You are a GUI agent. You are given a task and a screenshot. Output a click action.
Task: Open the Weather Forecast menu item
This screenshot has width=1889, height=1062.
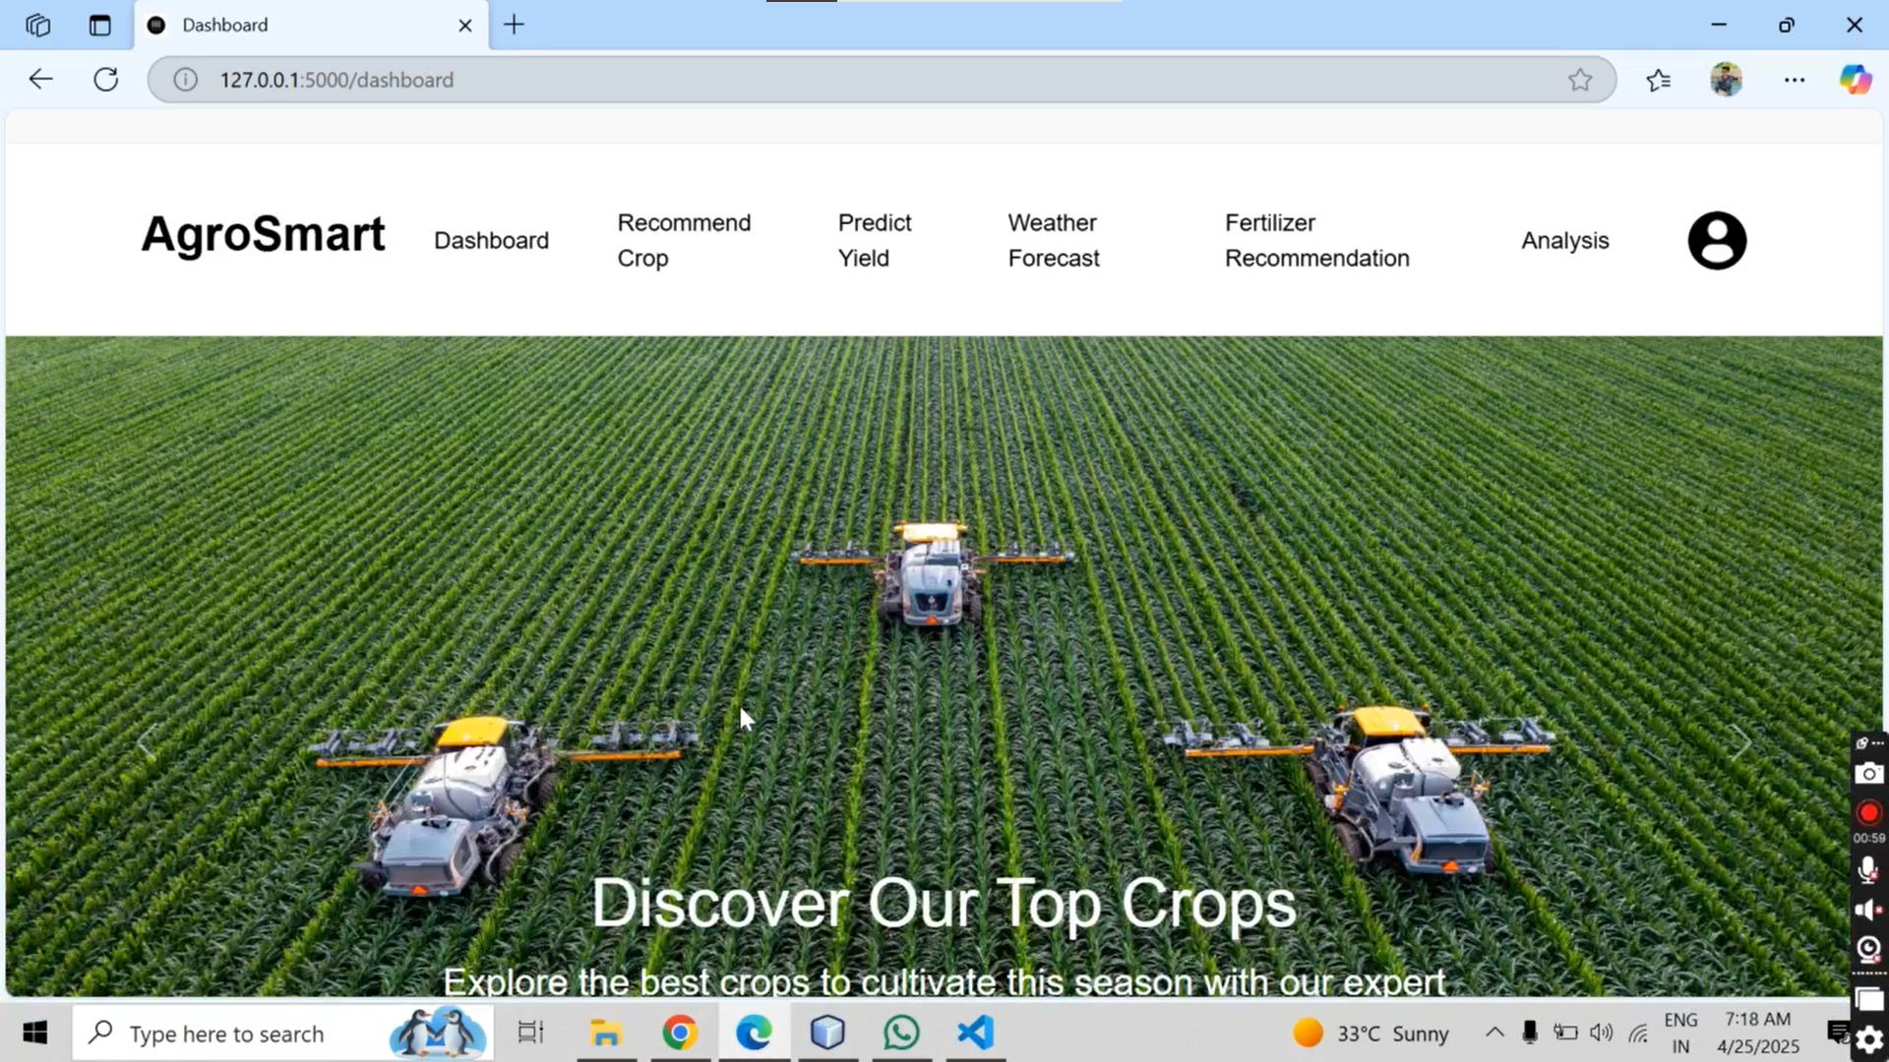click(1053, 240)
